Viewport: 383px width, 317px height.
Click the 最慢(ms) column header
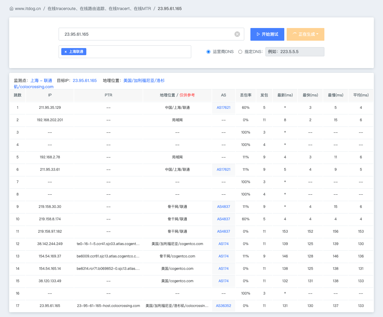click(336, 95)
